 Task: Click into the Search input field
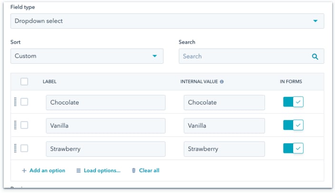coord(251,56)
